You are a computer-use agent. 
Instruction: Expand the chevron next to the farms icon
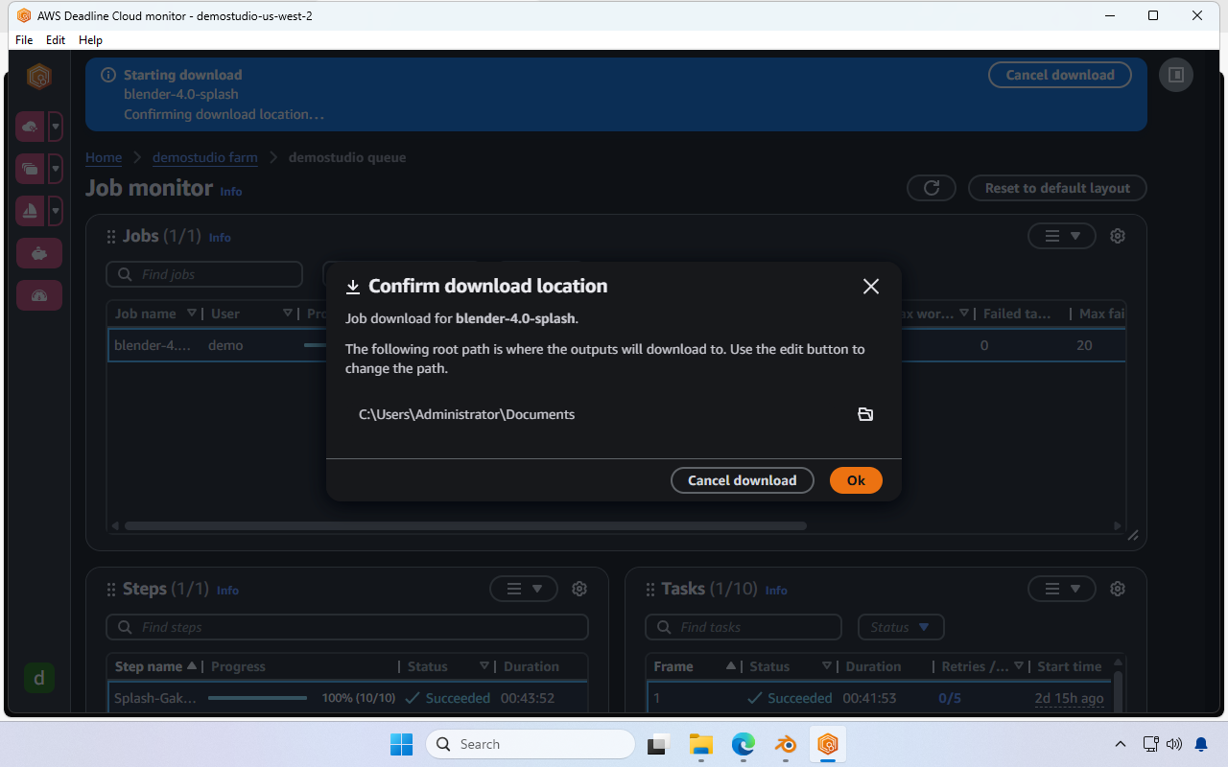(x=55, y=126)
